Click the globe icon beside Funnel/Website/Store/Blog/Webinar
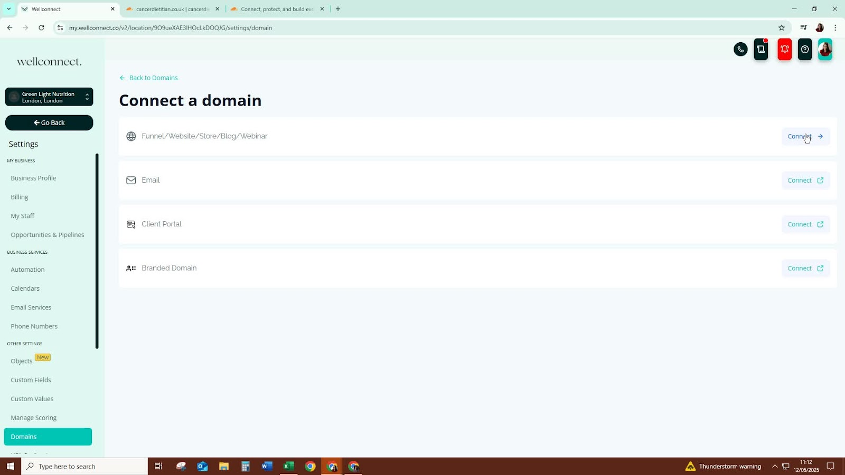 [x=131, y=137]
